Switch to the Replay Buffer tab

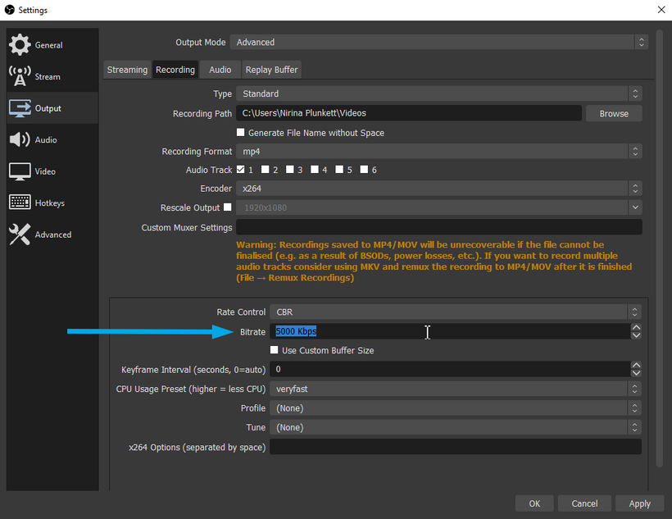click(270, 70)
